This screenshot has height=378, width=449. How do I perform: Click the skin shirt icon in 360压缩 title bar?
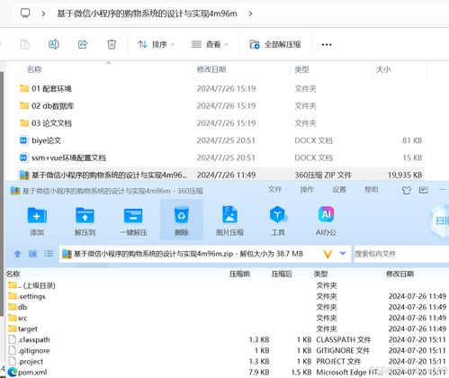pos(407,190)
